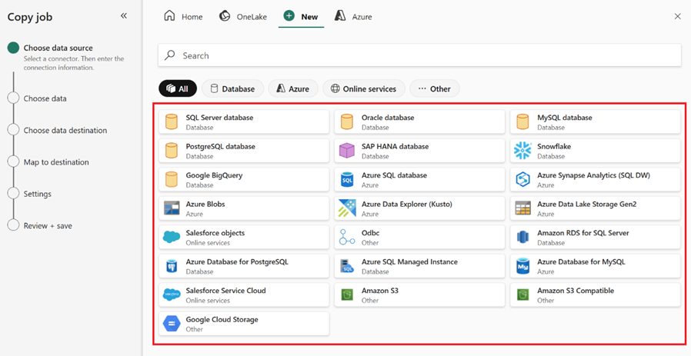Click the Azure Database for MySQL icon
The height and width of the screenshot is (356, 691).
tap(522, 266)
